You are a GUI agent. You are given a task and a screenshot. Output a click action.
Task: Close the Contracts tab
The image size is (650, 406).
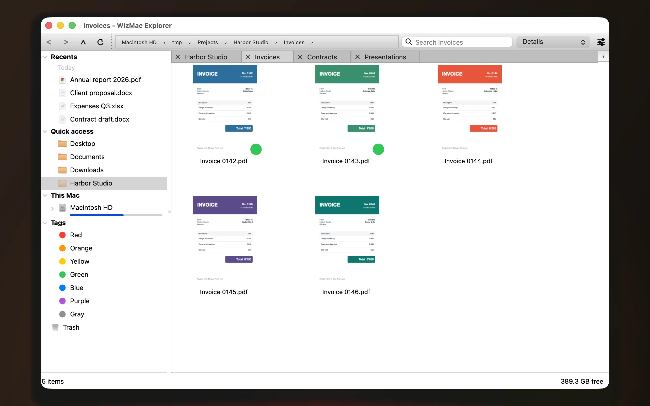[300, 57]
